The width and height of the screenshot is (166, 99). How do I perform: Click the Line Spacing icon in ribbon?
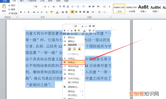pyautogui.click(x=93, y=12)
